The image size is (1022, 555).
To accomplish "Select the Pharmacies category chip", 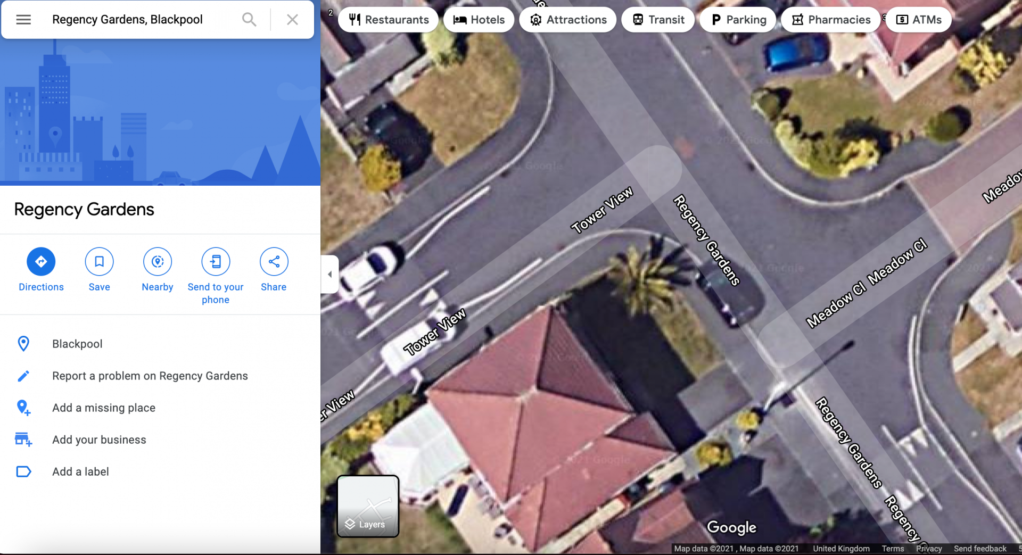I will 831,20.
